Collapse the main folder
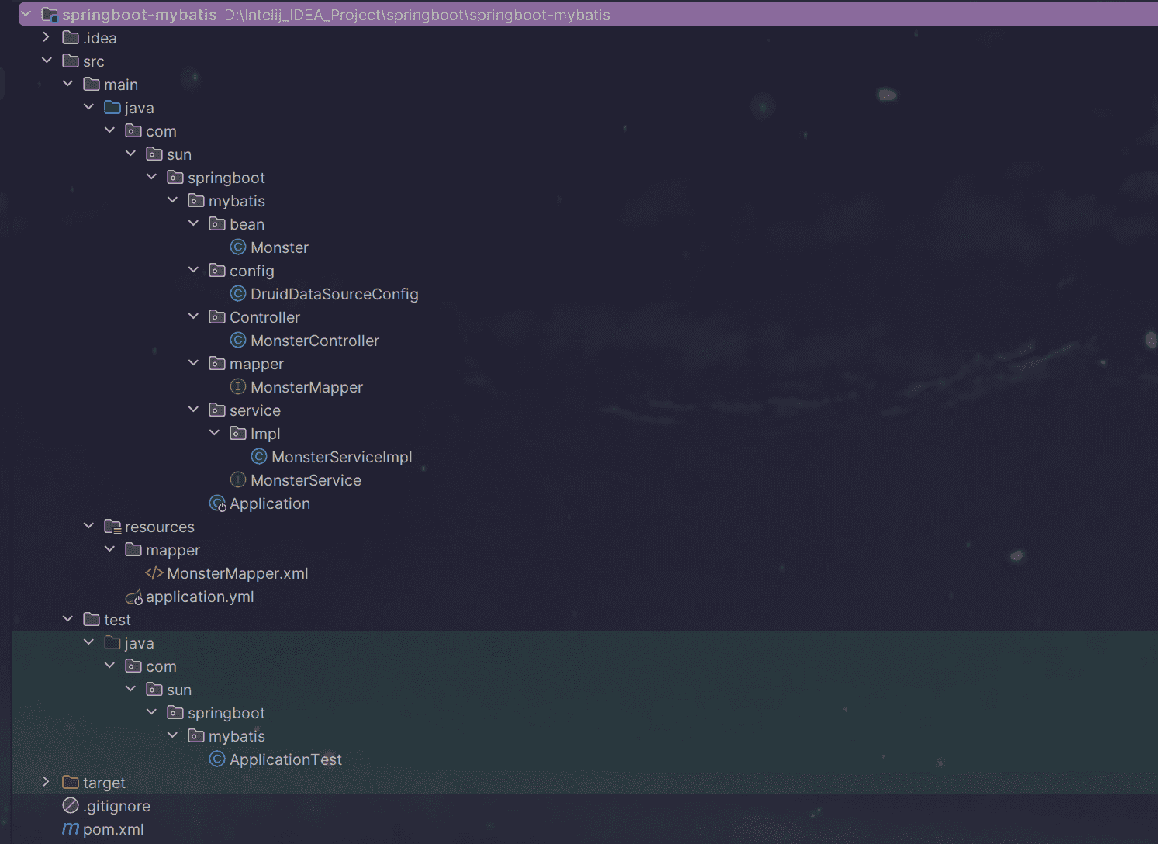 point(68,84)
